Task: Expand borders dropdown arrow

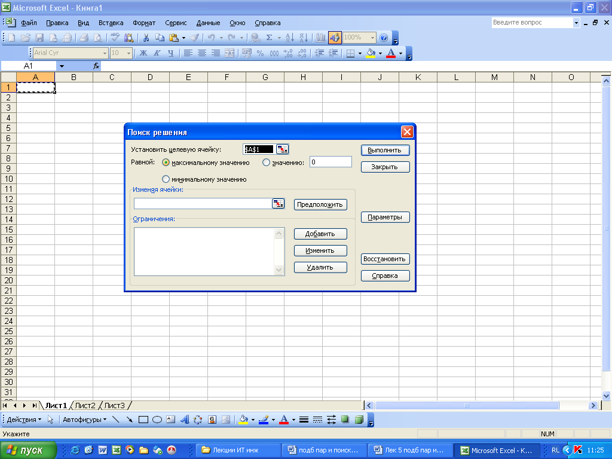Action: 360,53
